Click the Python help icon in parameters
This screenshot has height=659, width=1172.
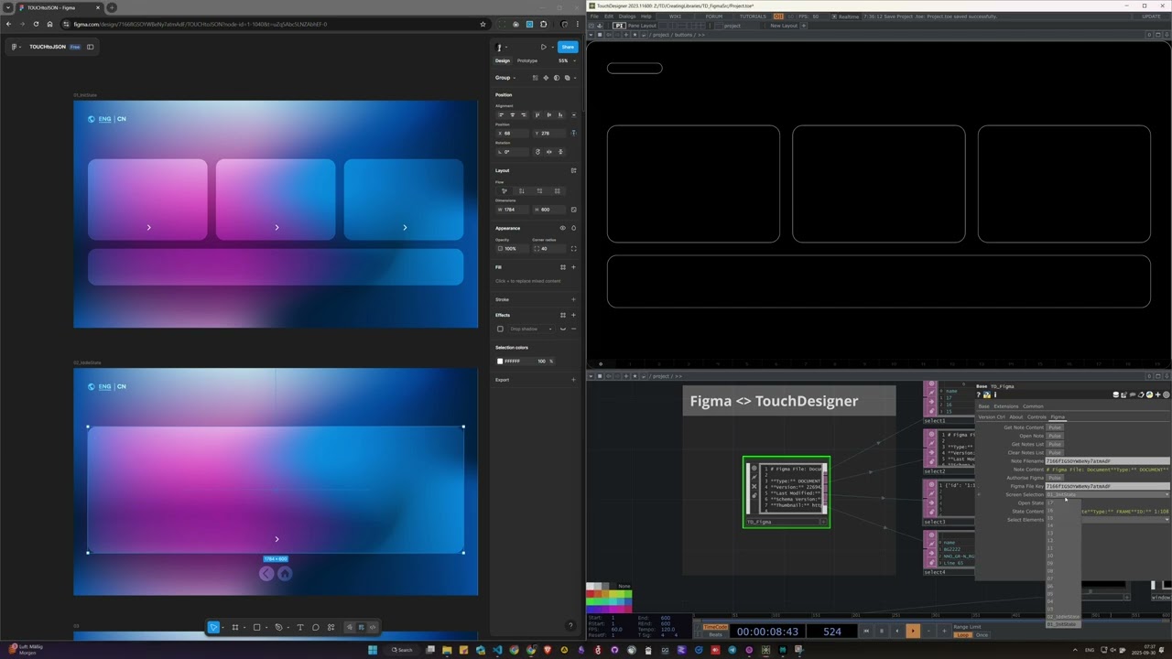(x=987, y=395)
